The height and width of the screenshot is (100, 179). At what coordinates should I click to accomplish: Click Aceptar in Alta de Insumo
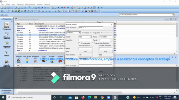[x=77, y=71]
